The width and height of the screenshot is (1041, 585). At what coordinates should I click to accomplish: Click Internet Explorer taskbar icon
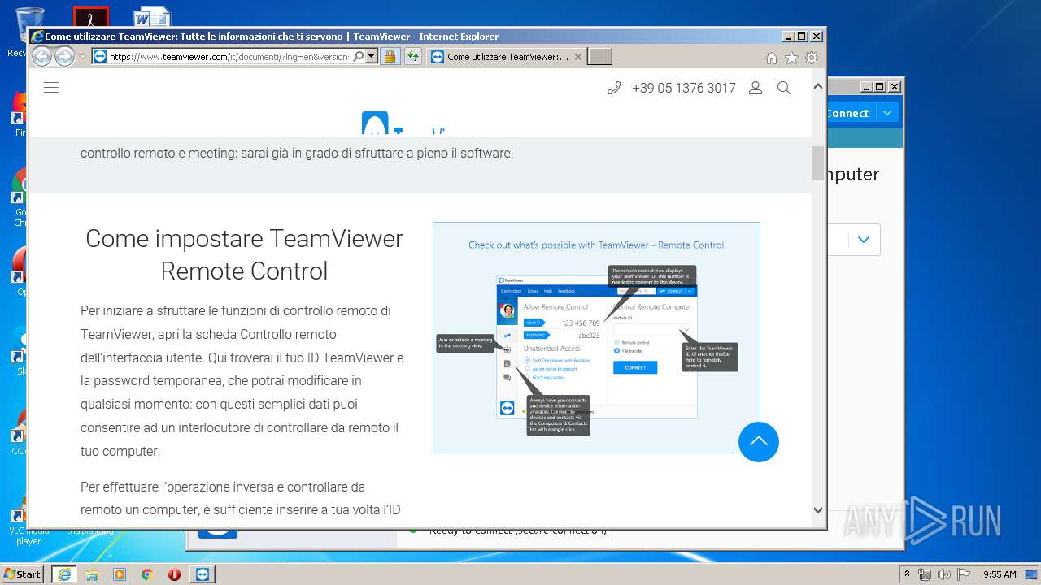[x=64, y=574]
